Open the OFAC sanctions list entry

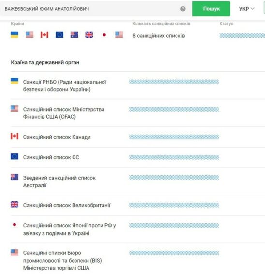point(64,113)
